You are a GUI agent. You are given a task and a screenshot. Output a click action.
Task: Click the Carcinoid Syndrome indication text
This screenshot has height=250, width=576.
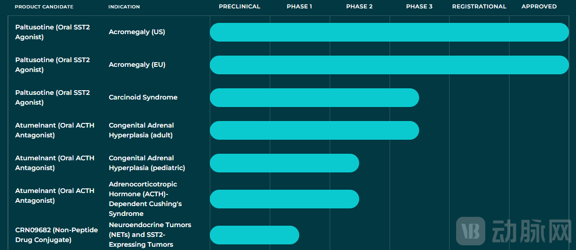[143, 98]
